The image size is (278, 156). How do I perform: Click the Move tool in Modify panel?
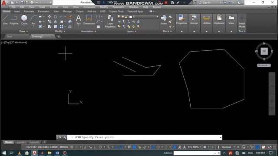[x=50, y=16]
